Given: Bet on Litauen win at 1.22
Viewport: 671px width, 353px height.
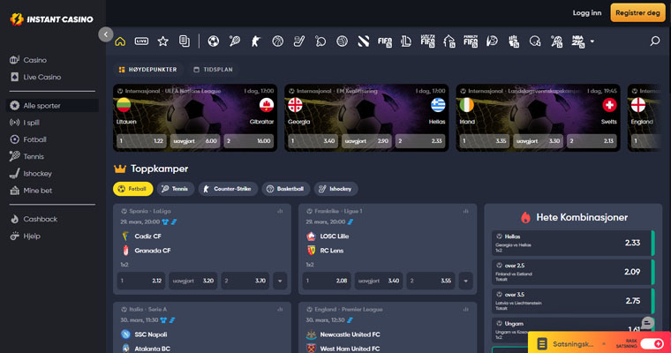Looking at the screenshot, I should pyautogui.click(x=141, y=141).
